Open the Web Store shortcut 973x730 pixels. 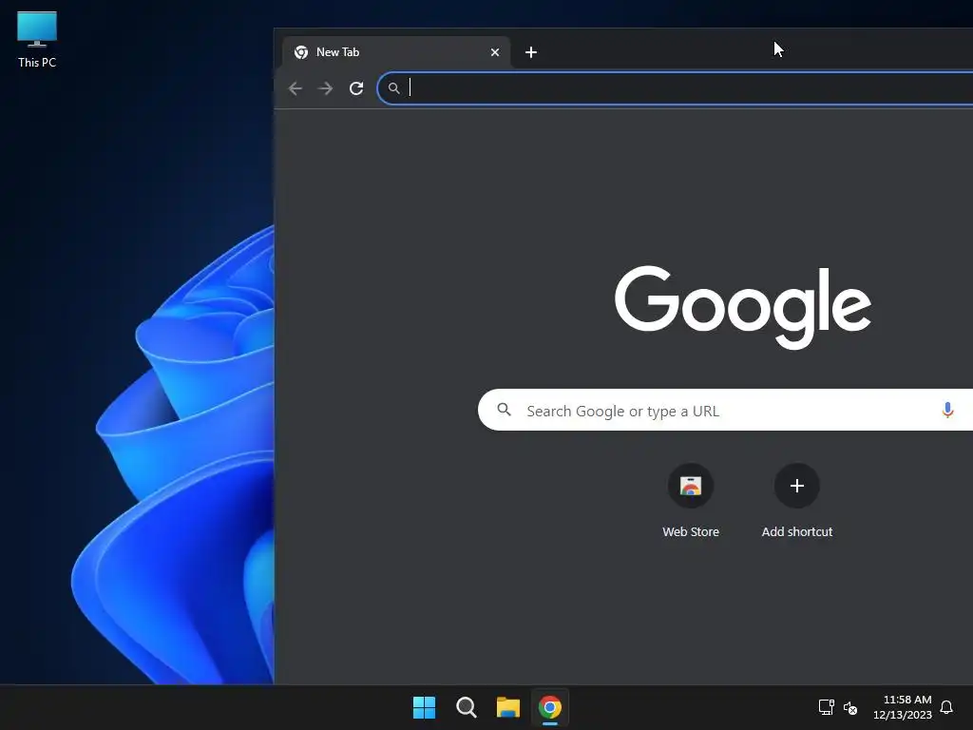coord(691,500)
